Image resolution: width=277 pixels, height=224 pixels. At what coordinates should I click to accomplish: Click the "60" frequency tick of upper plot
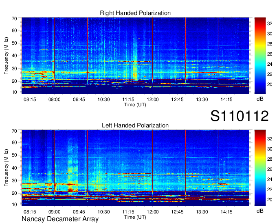pyautogui.click(x=15, y=30)
